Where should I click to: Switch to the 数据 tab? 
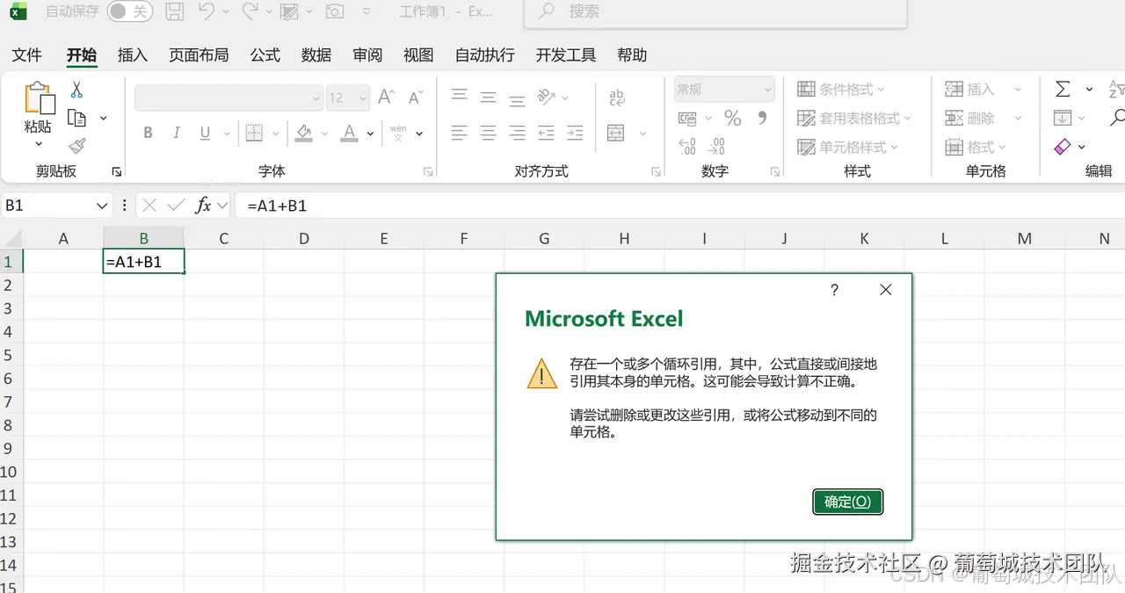[316, 55]
